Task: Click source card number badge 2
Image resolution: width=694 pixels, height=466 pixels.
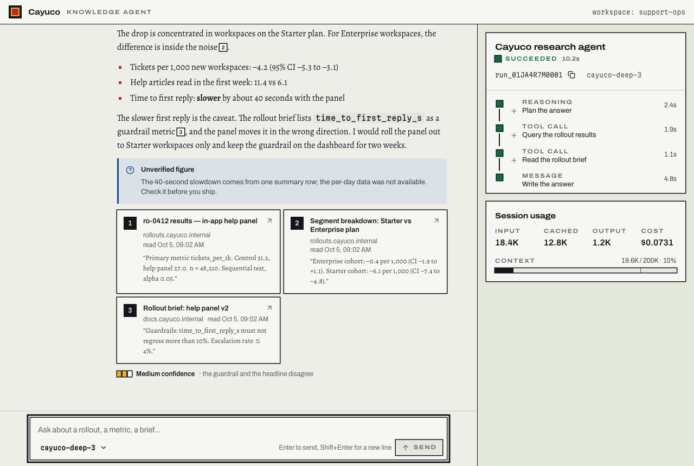Action: click(x=297, y=223)
